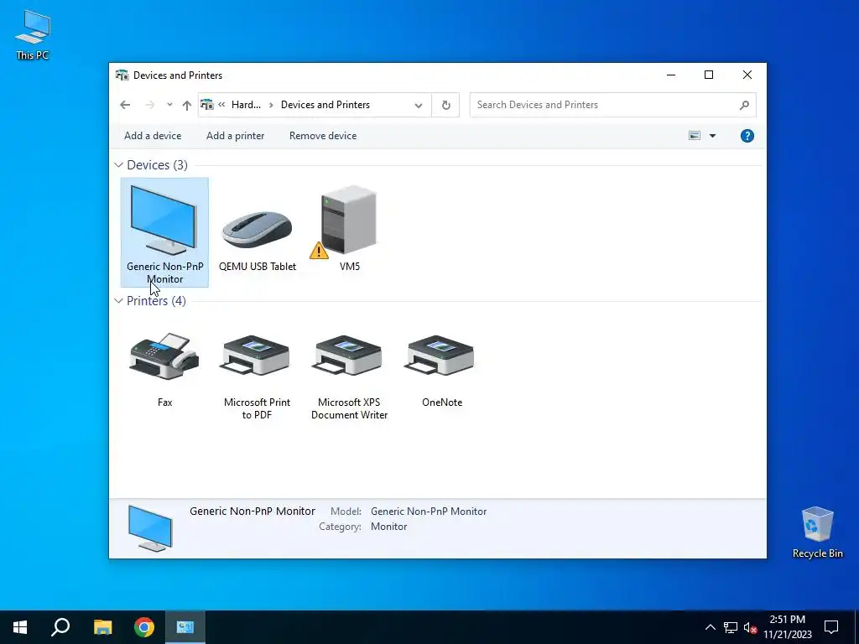This screenshot has width=859, height=644.
Task: Open taskbar Search
Action: click(x=60, y=627)
